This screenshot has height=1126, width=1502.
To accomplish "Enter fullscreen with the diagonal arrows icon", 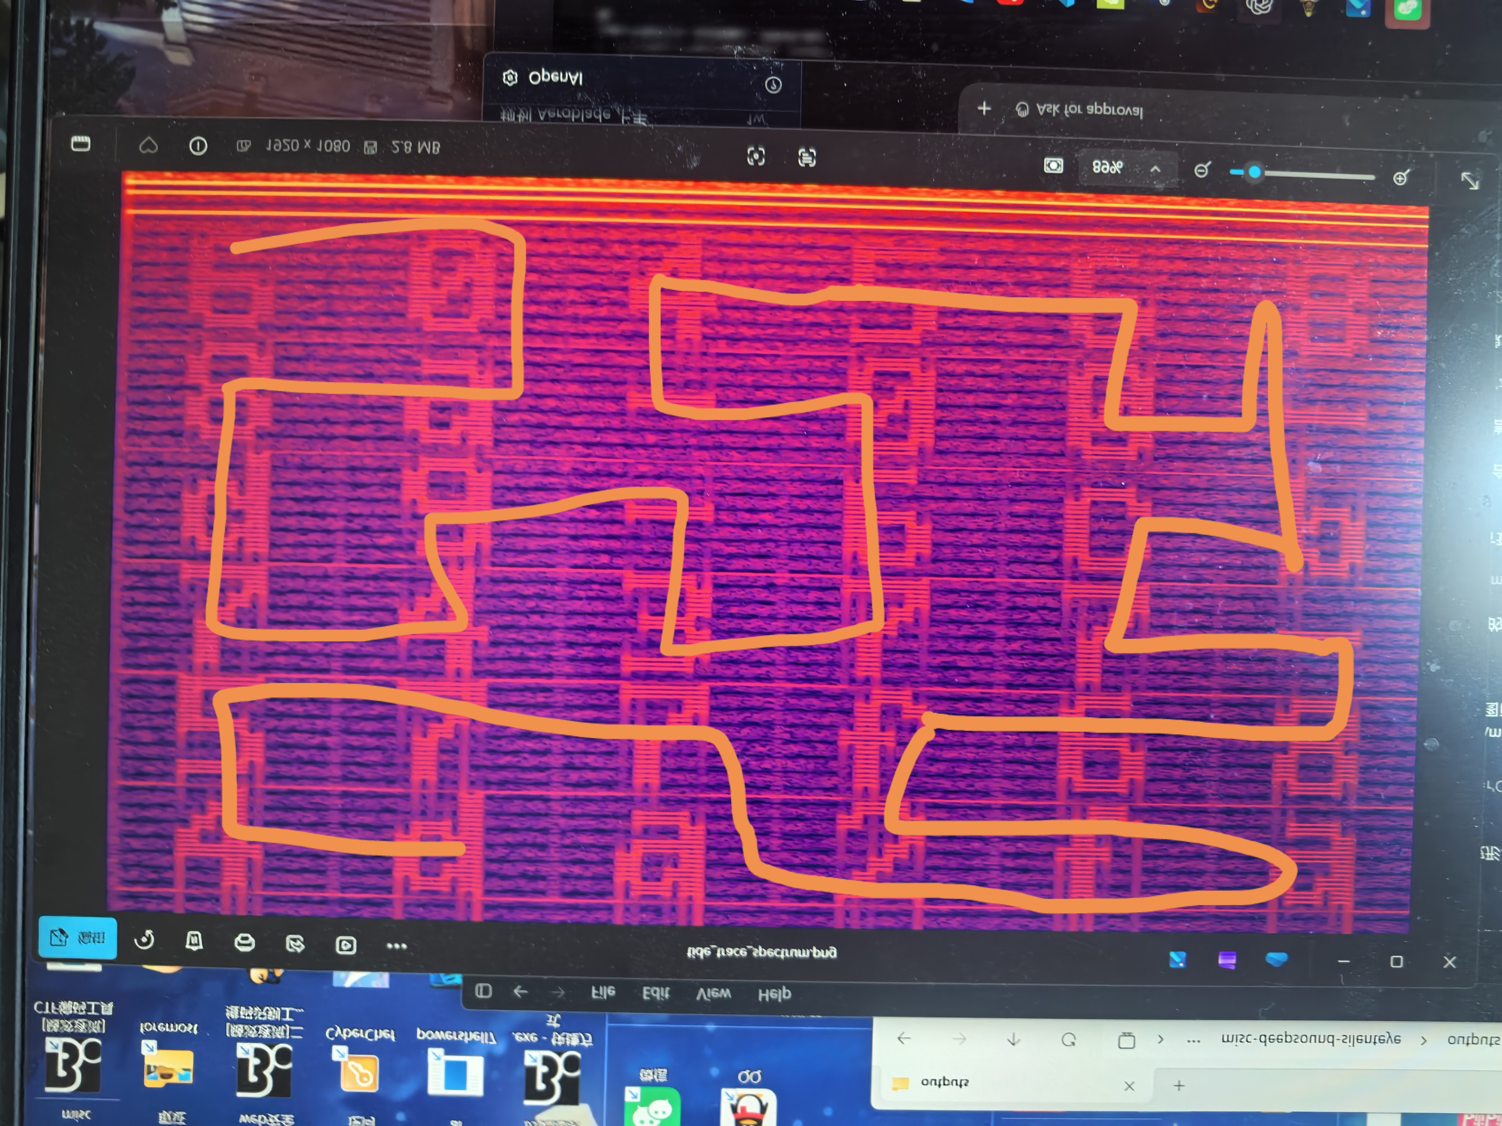I will (x=1470, y=181).
